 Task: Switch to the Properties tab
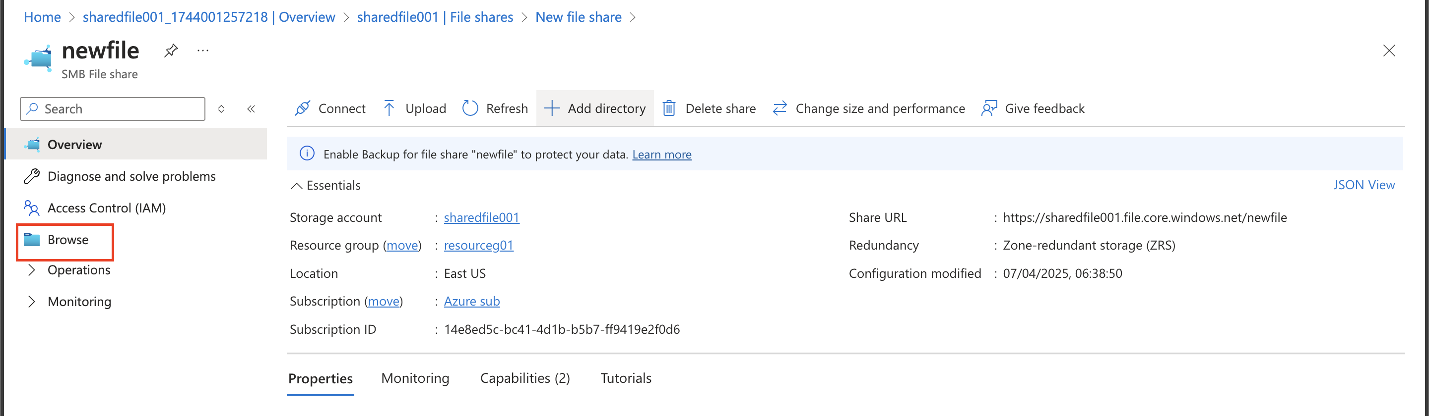point(321,378)
